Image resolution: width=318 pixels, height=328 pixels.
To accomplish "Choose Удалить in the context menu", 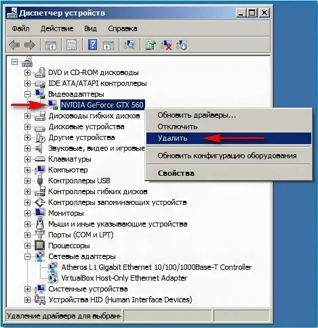I will pos(228,138).
